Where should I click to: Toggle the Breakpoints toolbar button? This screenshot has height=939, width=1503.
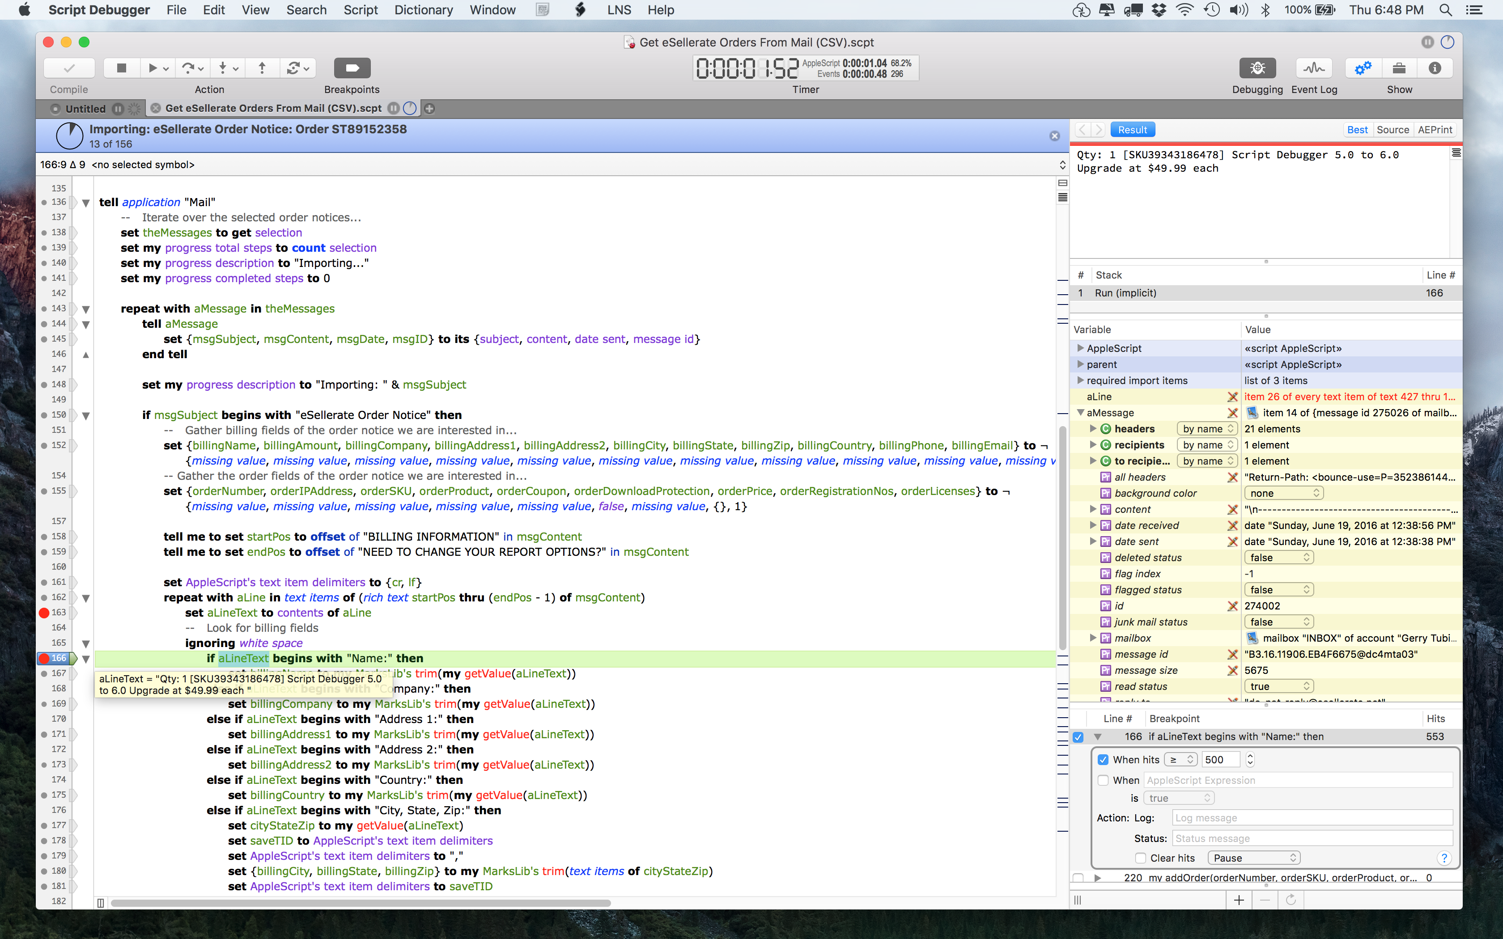point(352,68)
